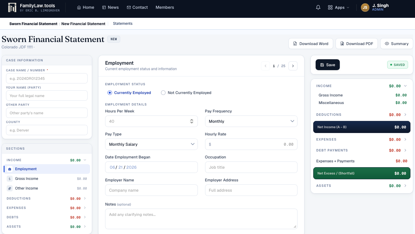Select Employment in the sections list

click(x=47, y=169)
